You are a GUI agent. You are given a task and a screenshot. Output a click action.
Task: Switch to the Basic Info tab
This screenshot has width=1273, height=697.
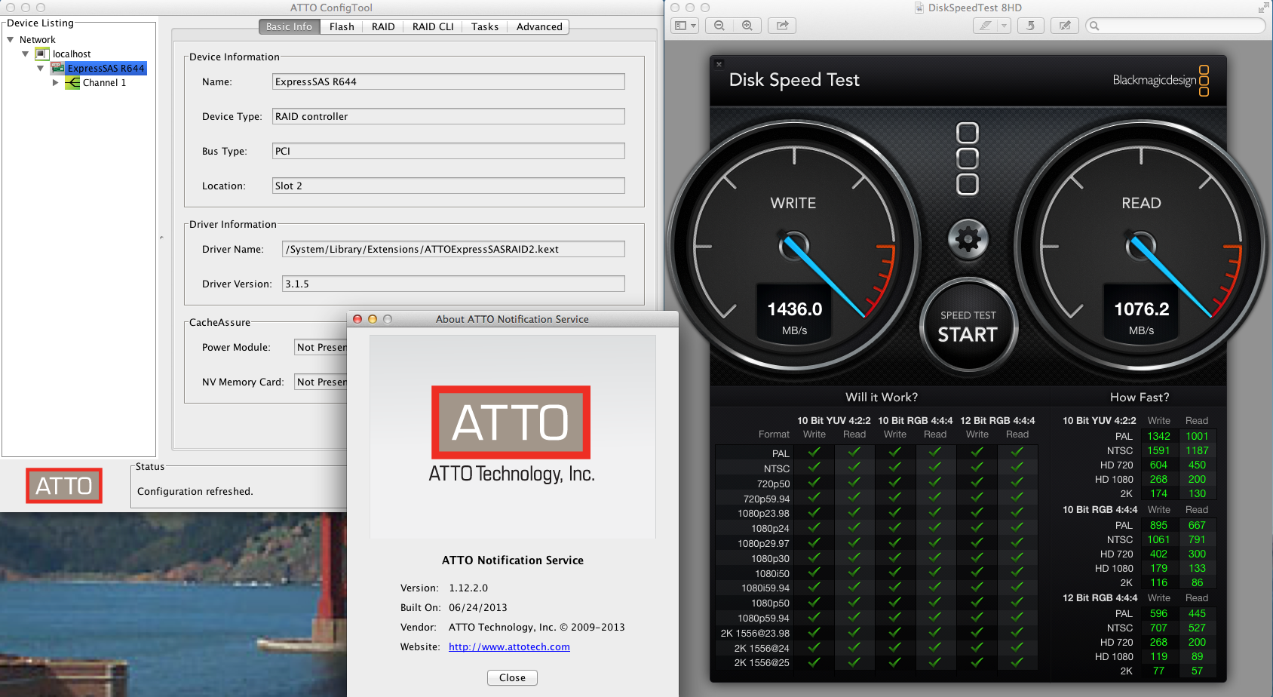pyautogui.click(x=289, y=26)
